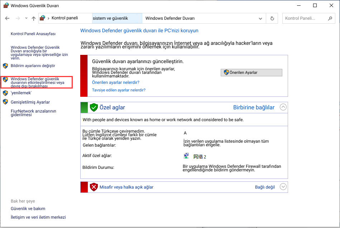
Task: Minimize the Windows Güvenlik Duvarı window
Action: point(299,5)
